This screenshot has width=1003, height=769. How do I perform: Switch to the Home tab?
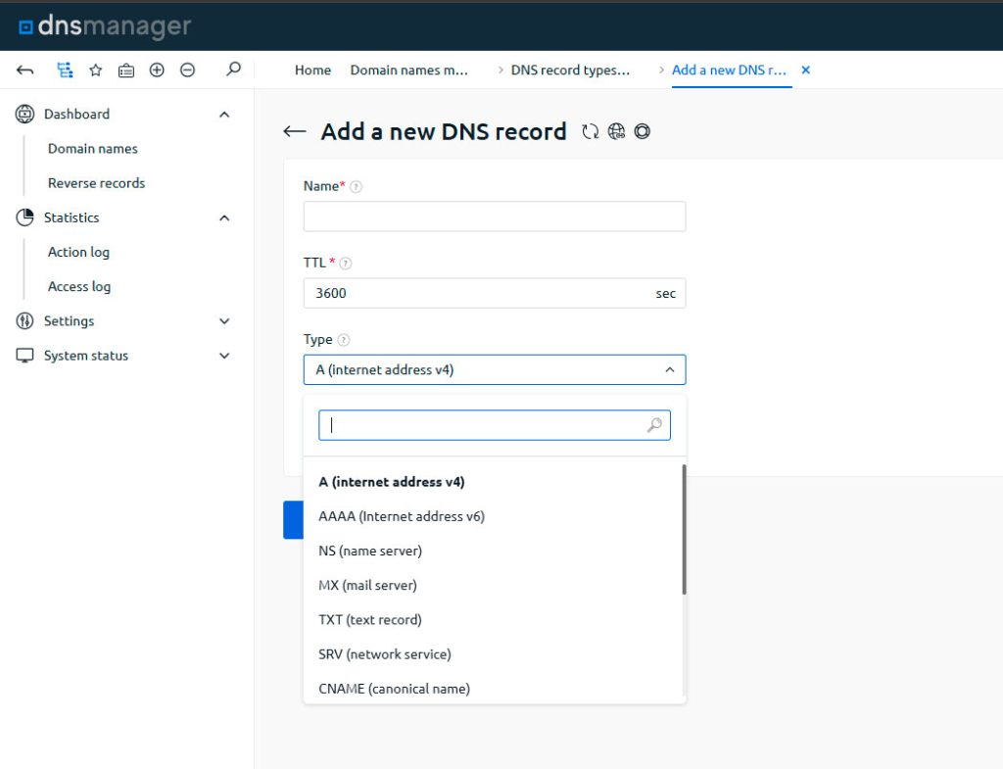coord(312,71)
